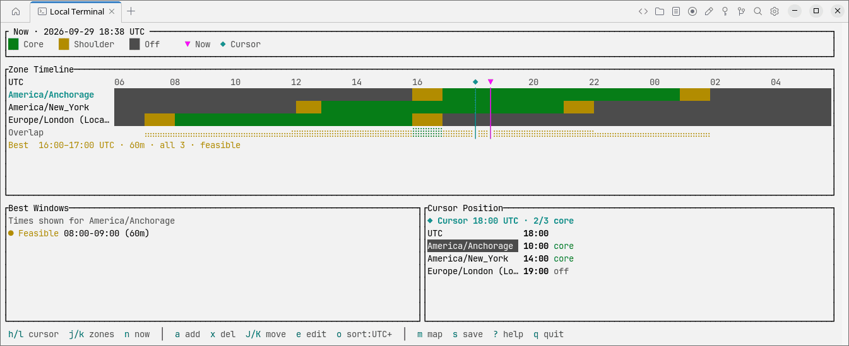Image resolution: width=849 pixels, height=346 pixels.
Task: Open a new tab with plus icon
Action: pyautogui.click(x=131, y=11)
